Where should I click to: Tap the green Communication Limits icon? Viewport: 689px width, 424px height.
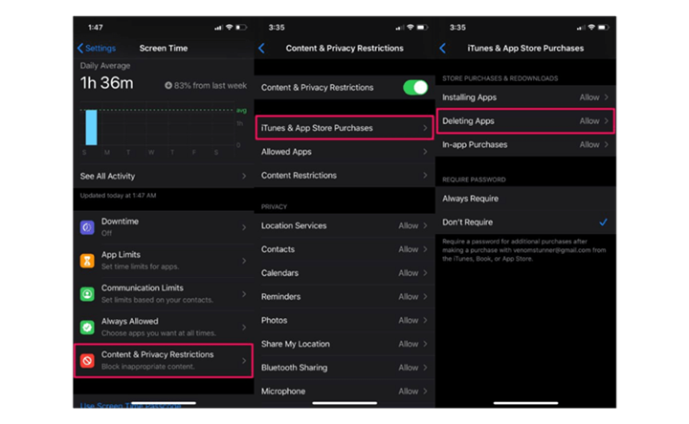[x=87, y=294]
